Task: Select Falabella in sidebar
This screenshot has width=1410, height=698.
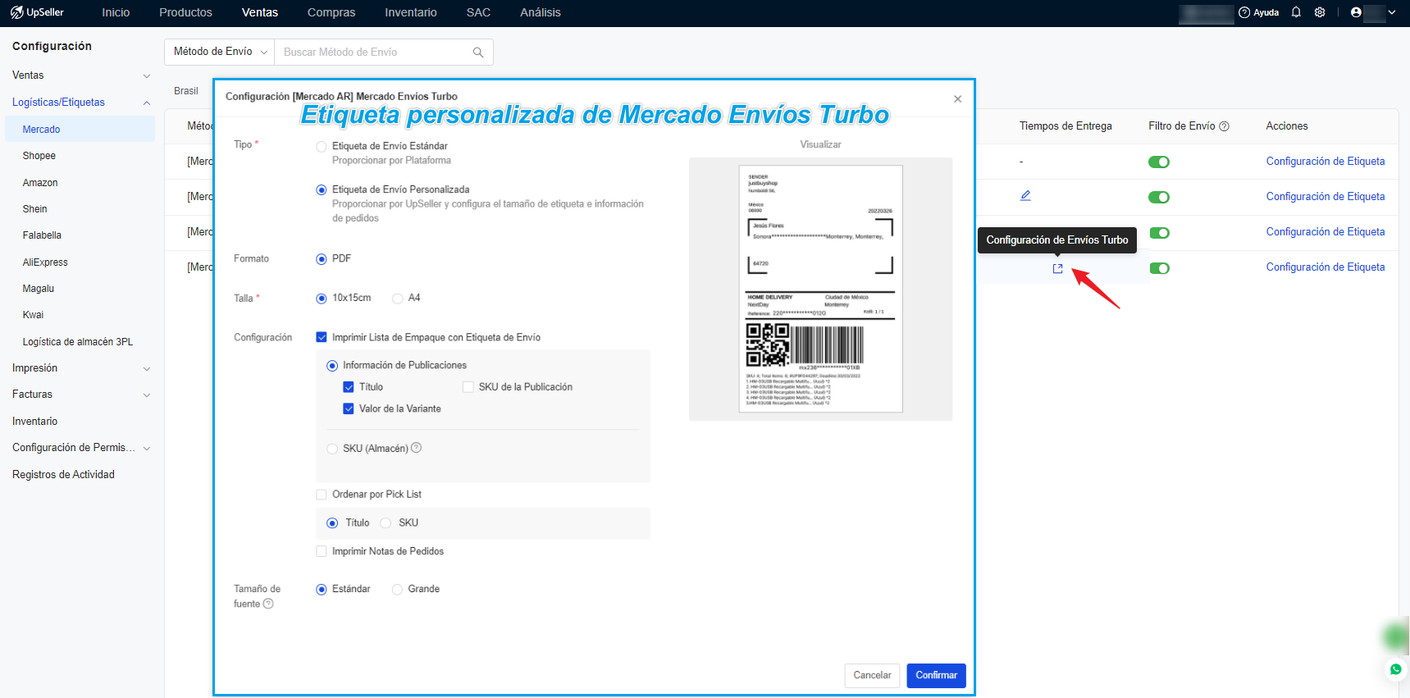Action: pyautogui.click(x=42, y=235)
